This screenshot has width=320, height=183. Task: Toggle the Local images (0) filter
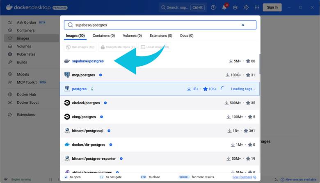pyautogui.click(x=155, y=47)
